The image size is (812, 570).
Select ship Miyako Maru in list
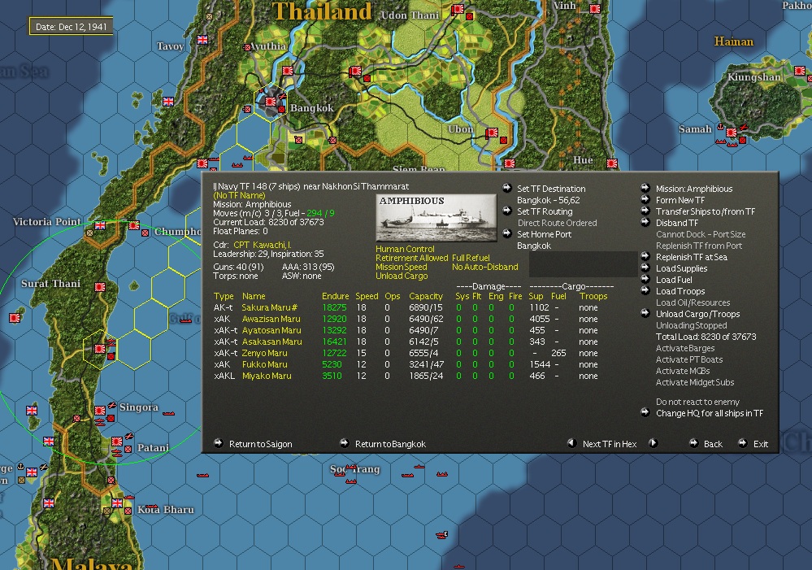point(267,376)
